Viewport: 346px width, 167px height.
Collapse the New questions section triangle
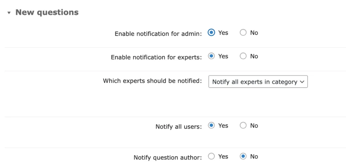[x=9, y=13]
